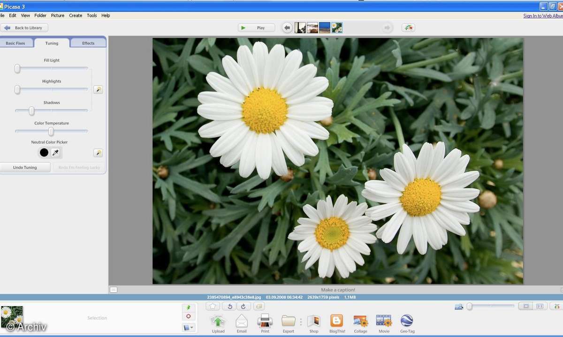This screenshot has width=563, height=337.
Task: Rotate photo clockwise
Action: (243, 306)
